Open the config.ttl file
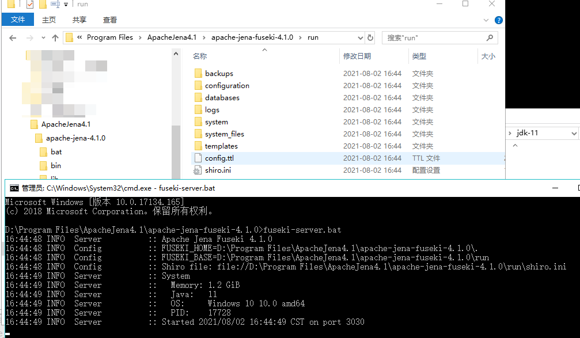 coord(222,157)
